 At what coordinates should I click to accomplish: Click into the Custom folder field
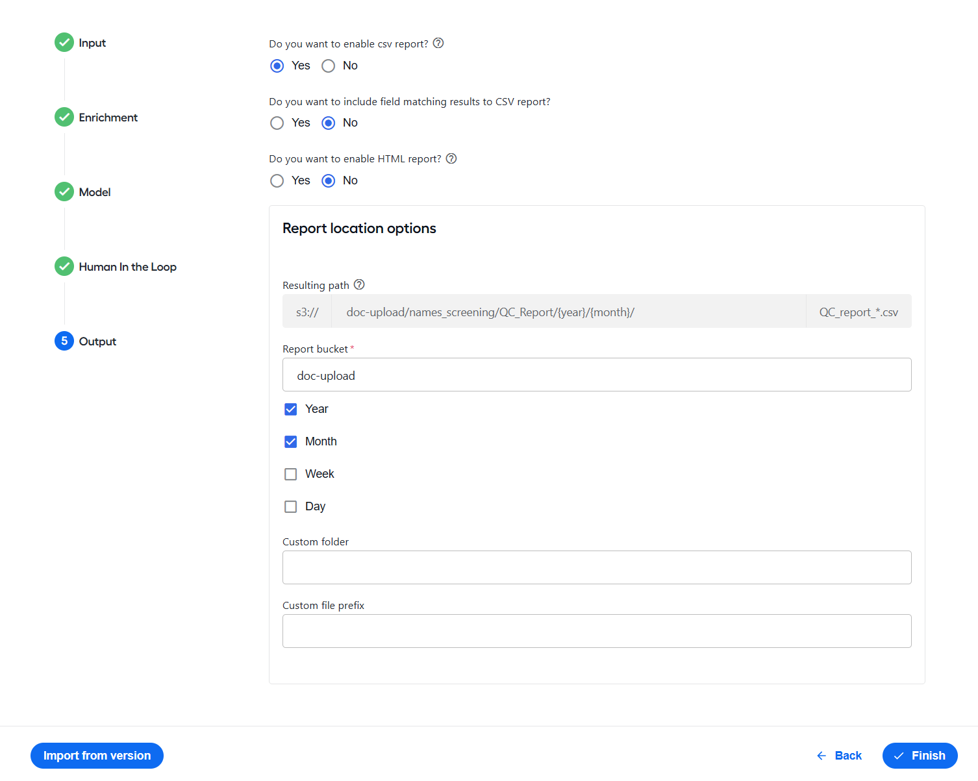click(x=597, y=567)
